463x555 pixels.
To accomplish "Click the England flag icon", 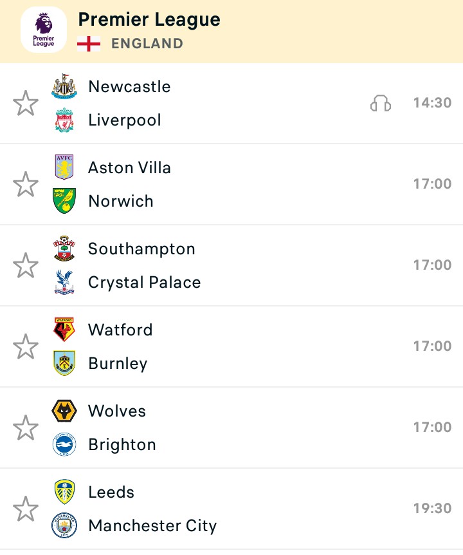I will pos(89,44).
